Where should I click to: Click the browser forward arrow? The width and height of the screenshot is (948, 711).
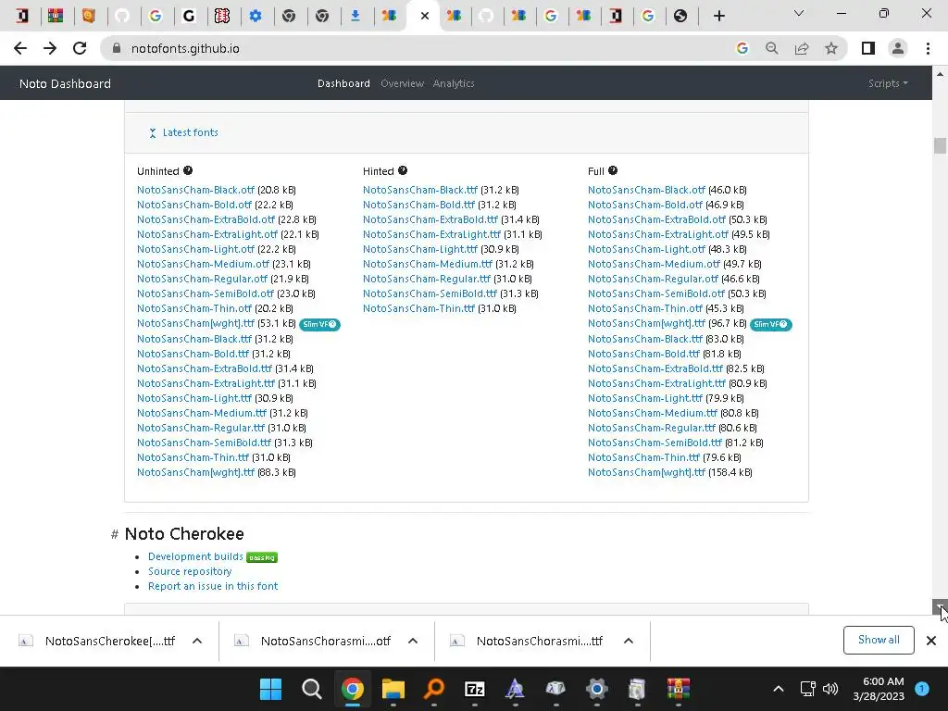50,48
